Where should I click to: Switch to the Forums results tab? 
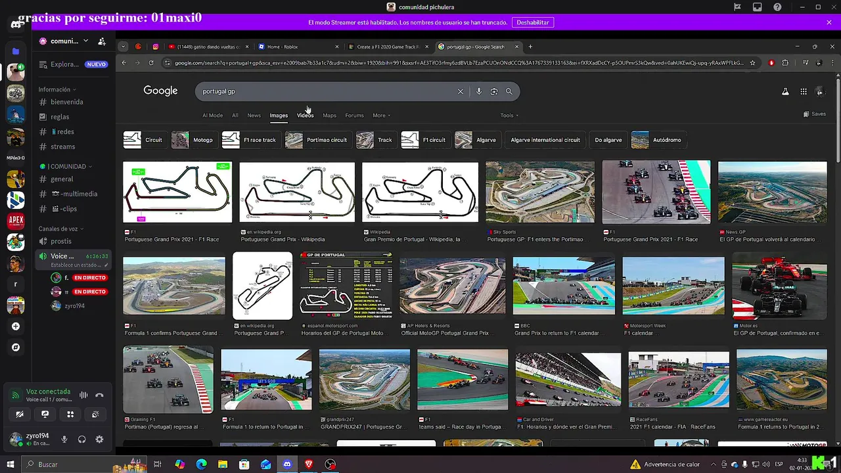[354, 116]
